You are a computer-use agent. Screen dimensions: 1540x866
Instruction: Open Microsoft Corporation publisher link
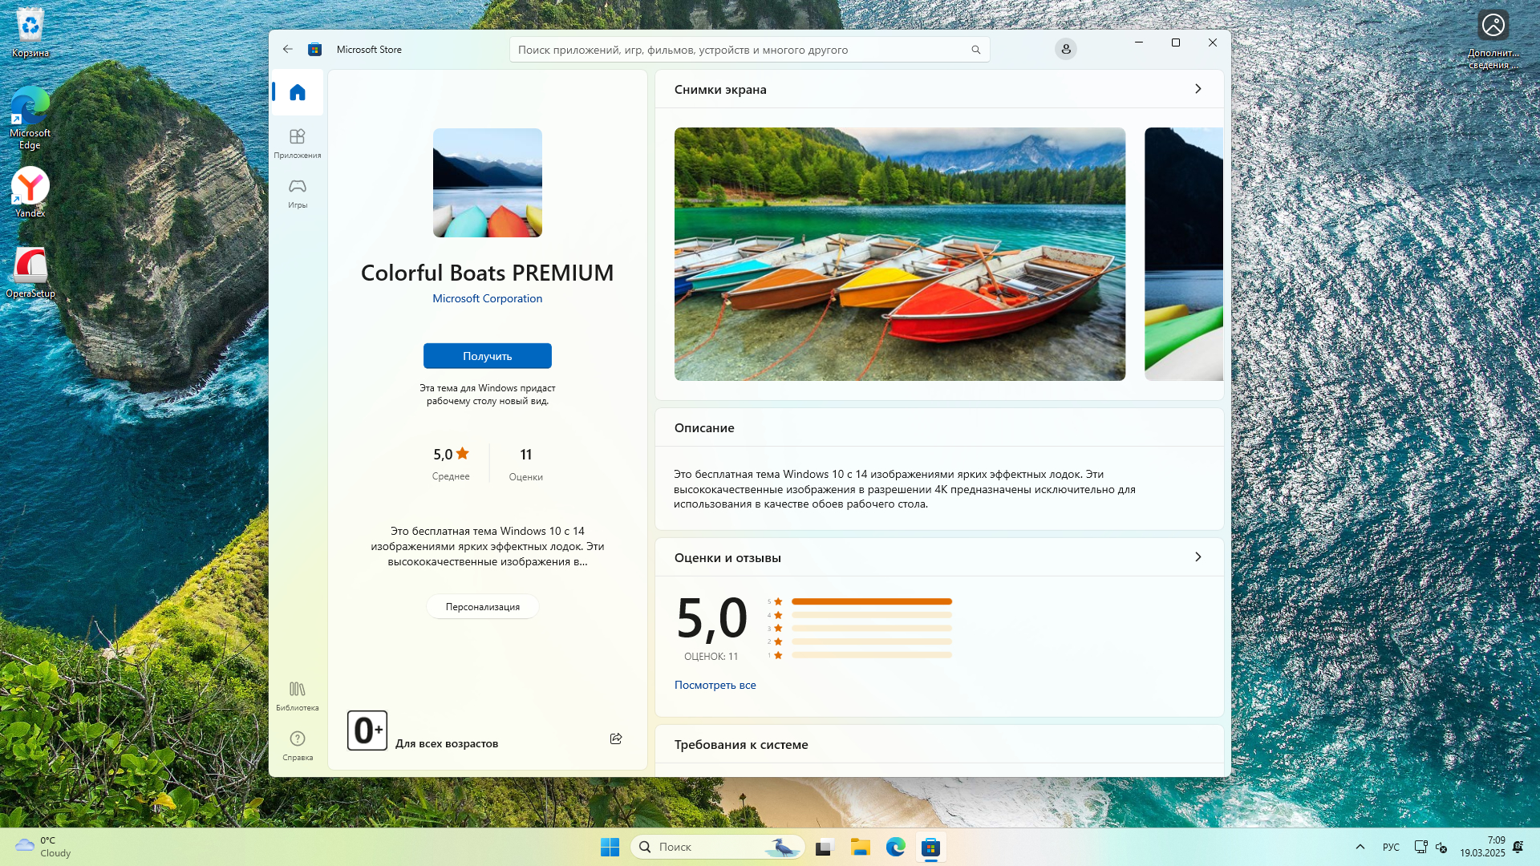click(487, 298)
